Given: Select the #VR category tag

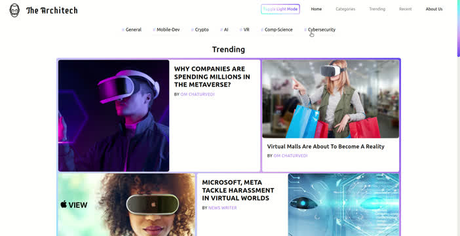Looking at the screenshot, I should [x=244, y=29].
